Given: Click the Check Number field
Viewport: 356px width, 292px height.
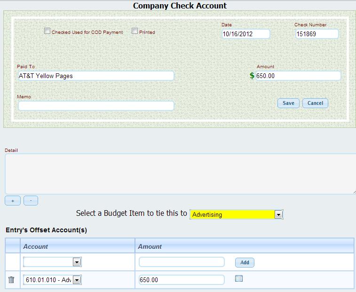Looking at the screenshot, I should [316, 34].
